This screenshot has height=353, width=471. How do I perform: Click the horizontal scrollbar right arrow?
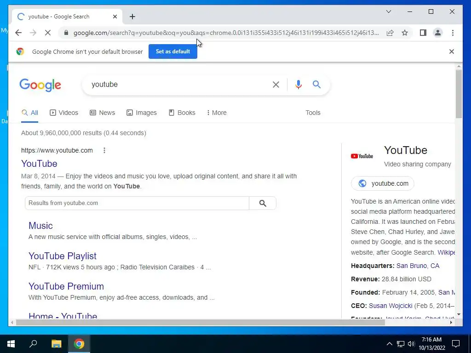click(451, 323)
